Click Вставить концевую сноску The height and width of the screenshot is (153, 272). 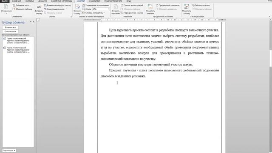tap(57, 6)
